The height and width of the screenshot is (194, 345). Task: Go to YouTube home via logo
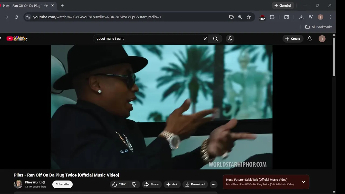[17, 39]
